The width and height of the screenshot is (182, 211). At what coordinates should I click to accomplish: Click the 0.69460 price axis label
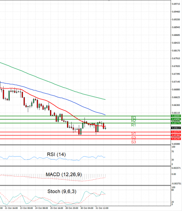click(176, 12)
